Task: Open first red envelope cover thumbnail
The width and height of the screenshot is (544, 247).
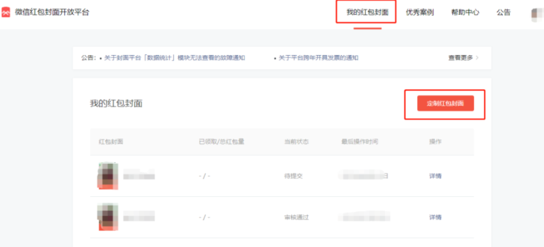Action: pos(107,175)
